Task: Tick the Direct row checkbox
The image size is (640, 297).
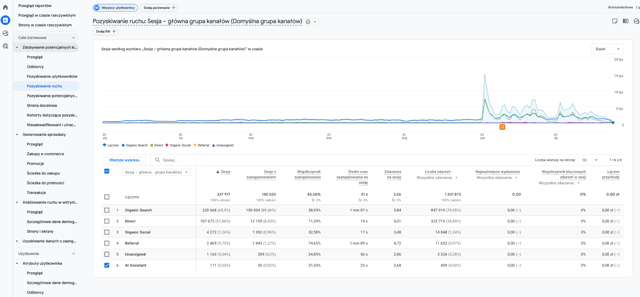Action: [107, 221]
